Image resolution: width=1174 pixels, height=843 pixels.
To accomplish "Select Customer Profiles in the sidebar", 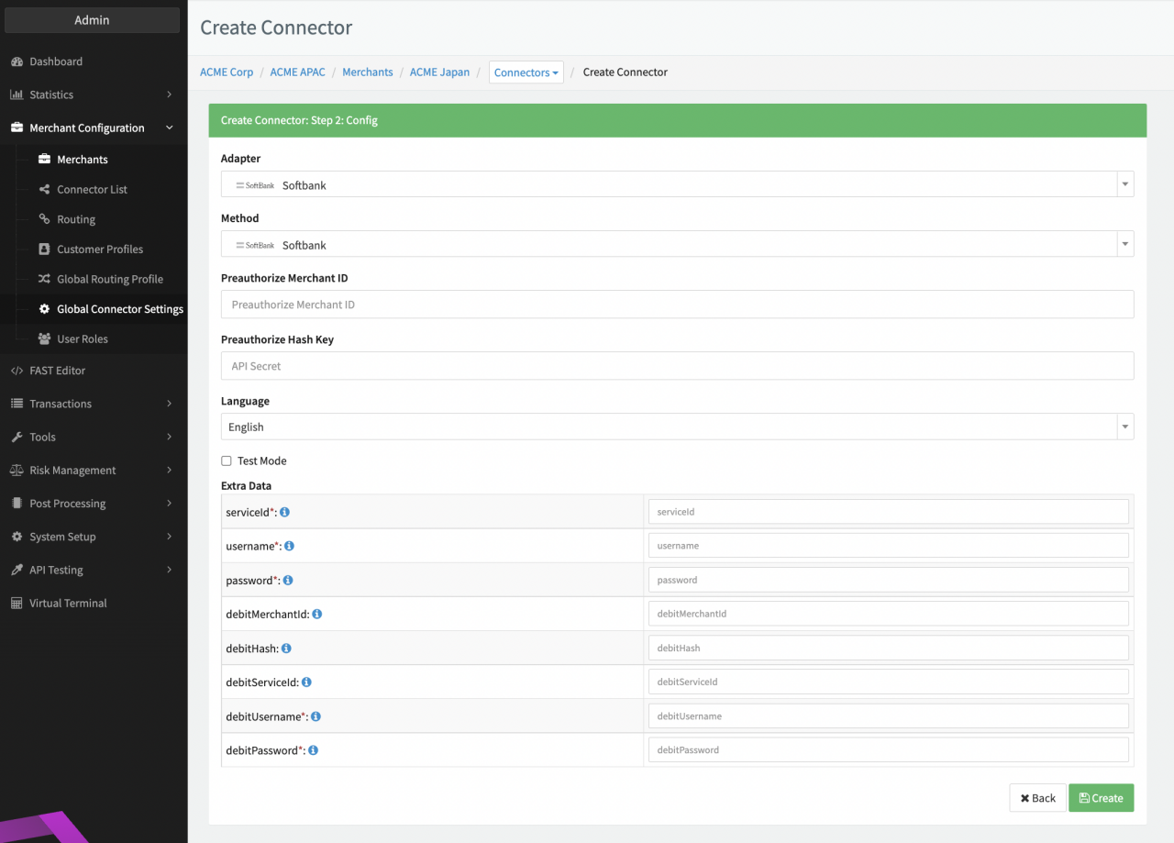I will [99, 250].
